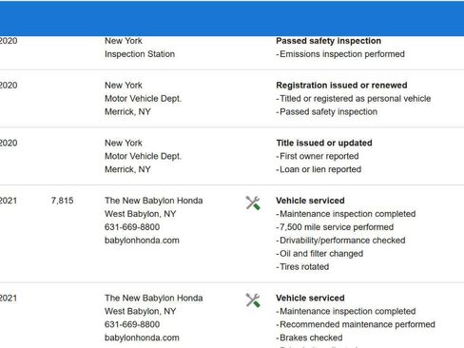464x348 pixels.
Task: Select the Passed safety inspection heading
Action: tap(328, 41)
